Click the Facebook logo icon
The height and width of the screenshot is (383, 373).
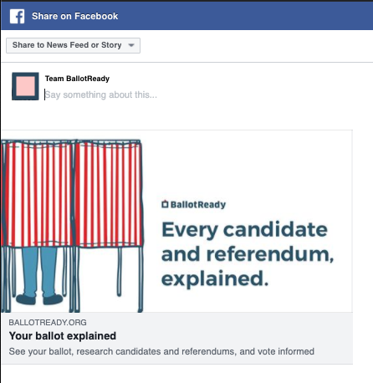pyautogui.click(x=17, y=16)
